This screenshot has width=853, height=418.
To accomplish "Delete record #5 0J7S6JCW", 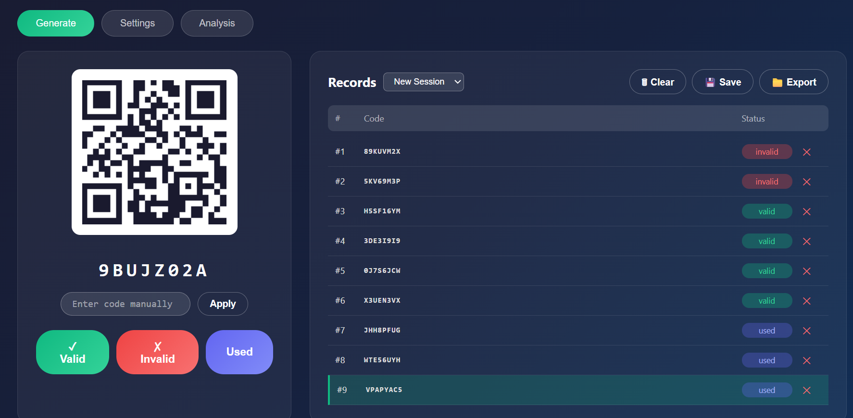I will 807,271.
